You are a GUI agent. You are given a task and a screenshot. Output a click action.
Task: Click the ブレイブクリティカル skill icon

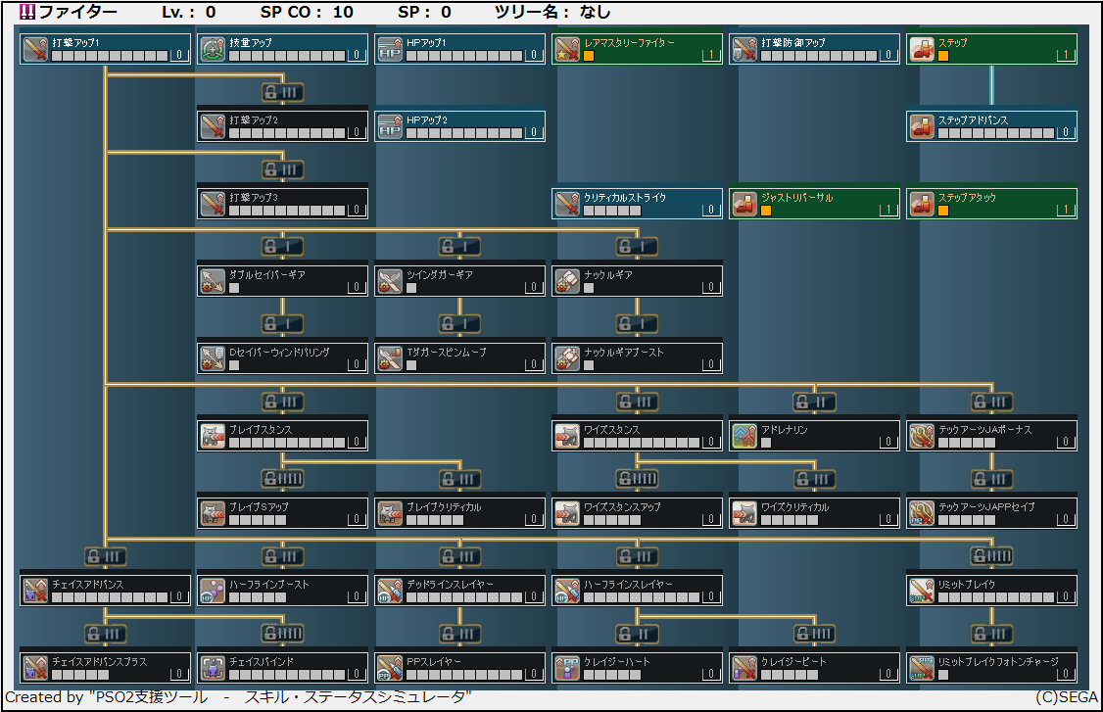click(390, 513)
